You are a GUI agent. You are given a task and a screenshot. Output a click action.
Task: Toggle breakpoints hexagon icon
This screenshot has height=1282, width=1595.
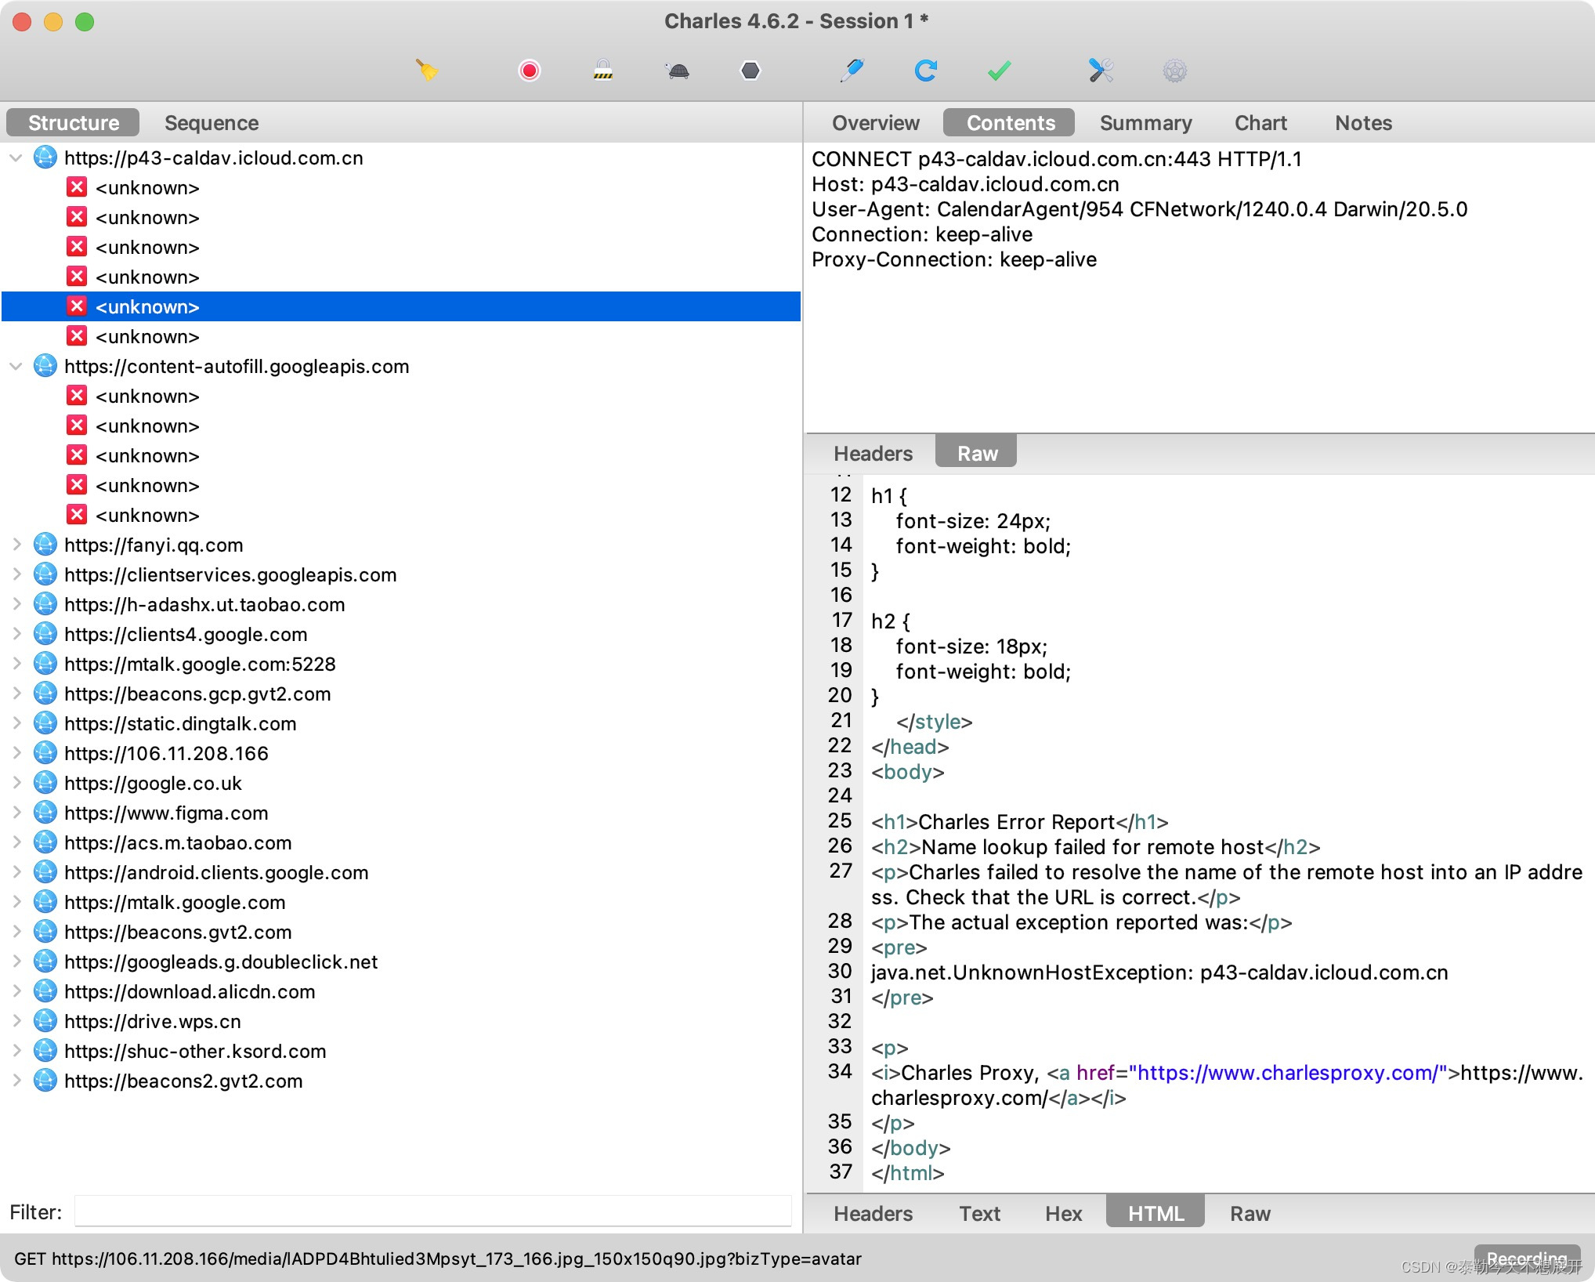[750, 71]
